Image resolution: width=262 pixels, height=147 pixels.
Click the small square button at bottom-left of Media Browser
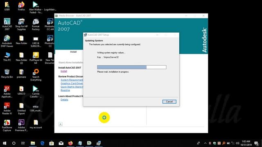(x=61, y=124)
